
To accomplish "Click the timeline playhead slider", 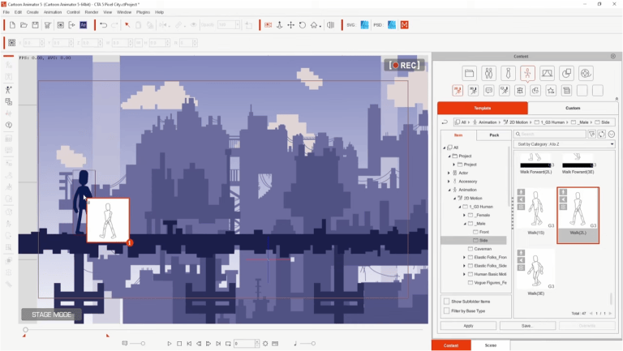I will (x=25, y=330).
